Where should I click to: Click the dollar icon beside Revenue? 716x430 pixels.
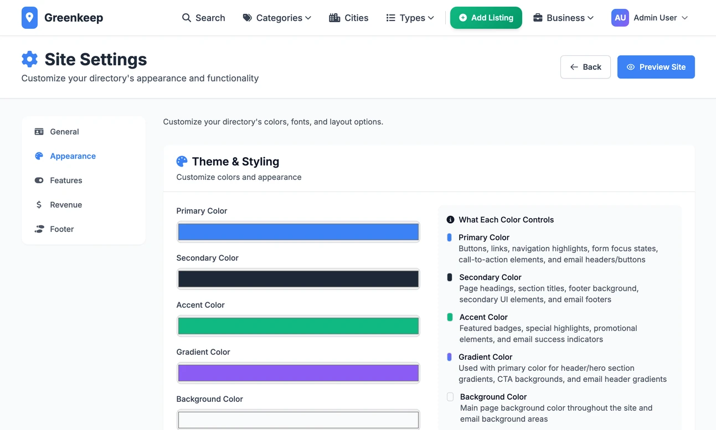pos(39,205)
